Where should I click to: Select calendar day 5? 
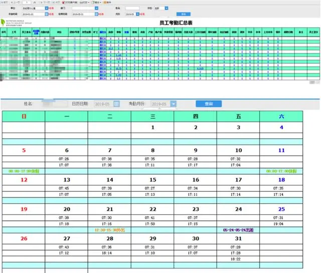point(24,150)
